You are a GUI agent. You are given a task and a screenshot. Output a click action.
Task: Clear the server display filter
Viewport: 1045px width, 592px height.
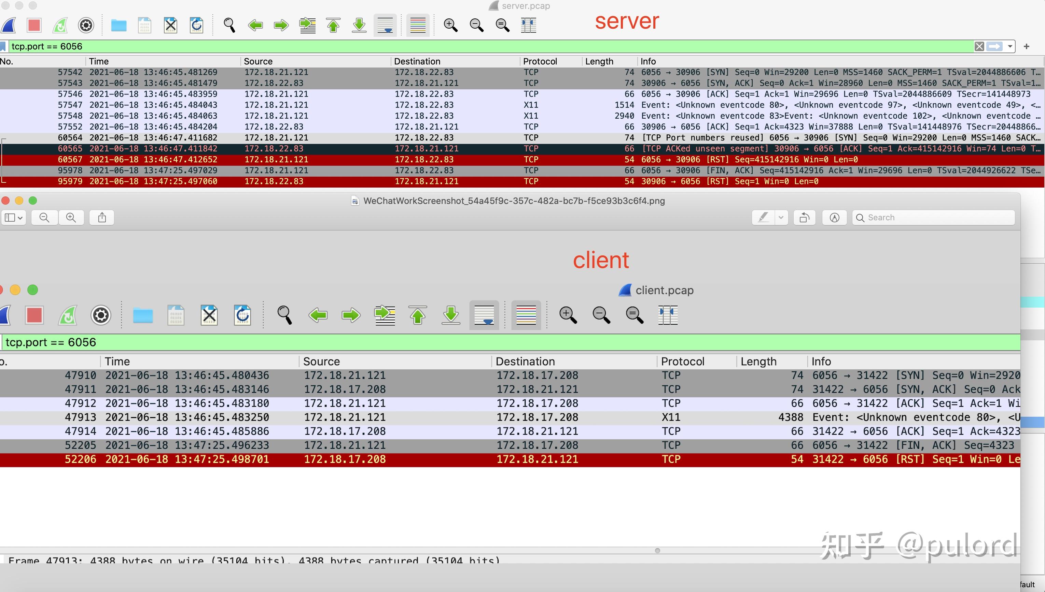979,46
